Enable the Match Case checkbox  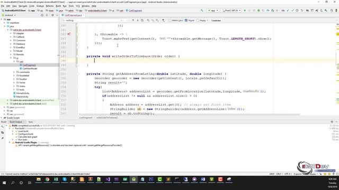170,20
